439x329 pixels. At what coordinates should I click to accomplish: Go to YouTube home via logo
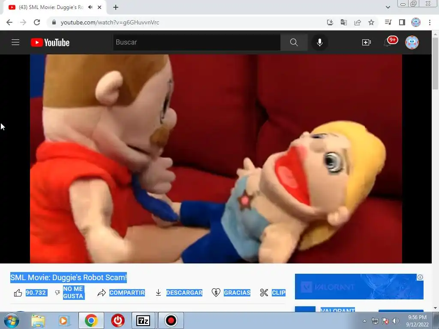click(x=50, y=42)
